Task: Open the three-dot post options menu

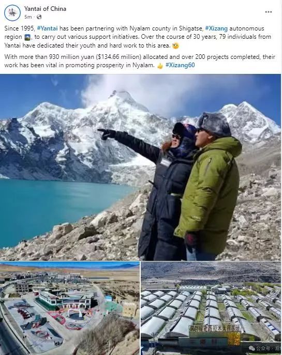Action: (x=269, y=12)
